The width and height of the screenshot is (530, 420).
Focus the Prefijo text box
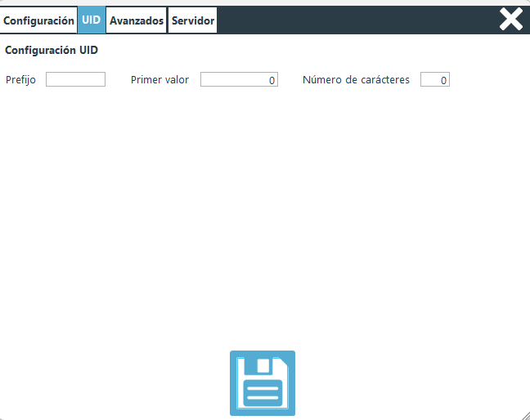[75, 79]
